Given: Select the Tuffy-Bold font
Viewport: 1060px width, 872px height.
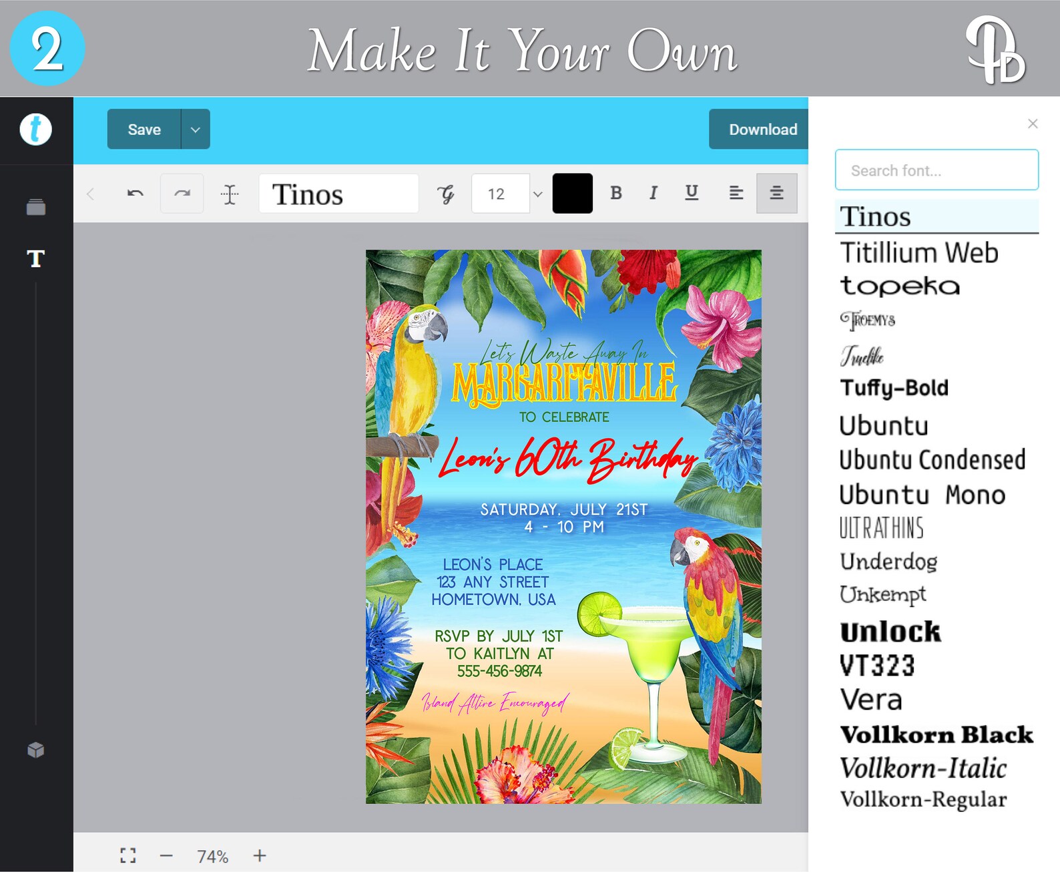Looking at the screenshot, I should click(x=894, y=388).
